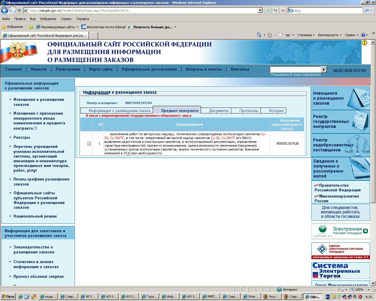Open the recent pages dropdown arrow
Viewport: 376px width, 301px height.
tap(19, 10)
